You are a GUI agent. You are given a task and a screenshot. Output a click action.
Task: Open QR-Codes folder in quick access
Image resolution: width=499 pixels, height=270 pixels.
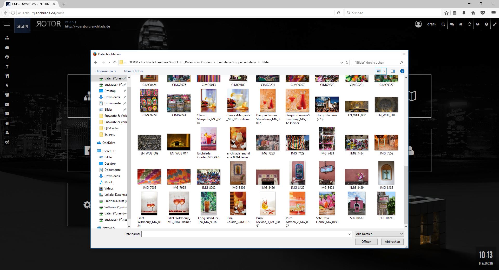tap(111, 128)
